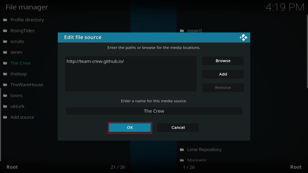Click the 4:19 PM clock display
This screenshot has height=173, width=308.
point(285,7)
